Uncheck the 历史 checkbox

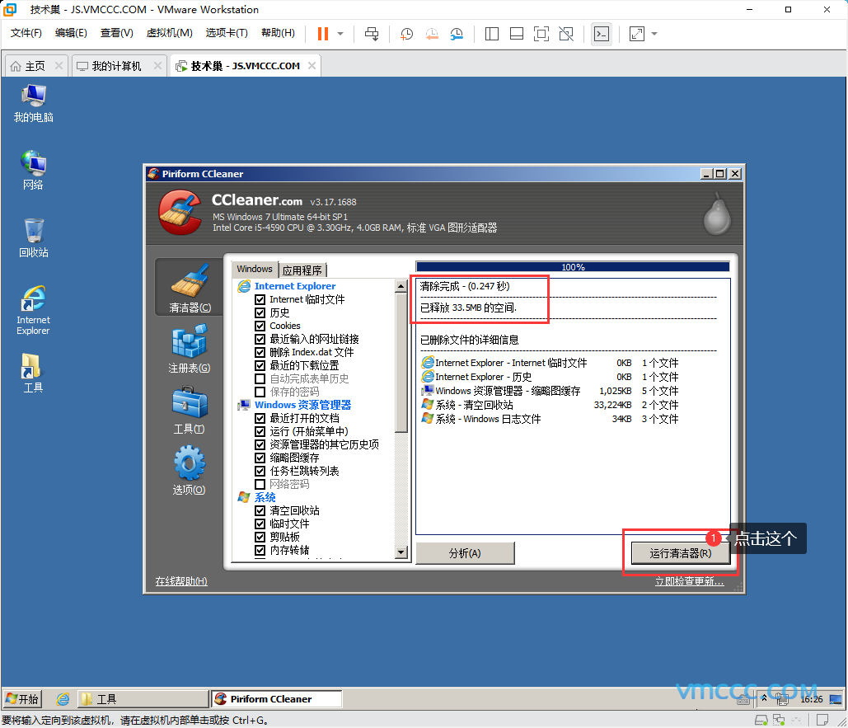[260, 312]
